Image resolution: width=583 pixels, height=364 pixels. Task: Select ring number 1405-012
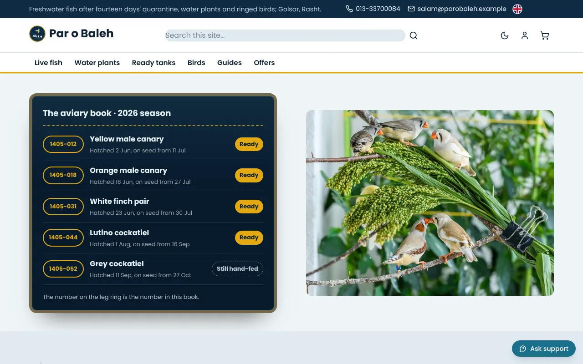point(63,144)
